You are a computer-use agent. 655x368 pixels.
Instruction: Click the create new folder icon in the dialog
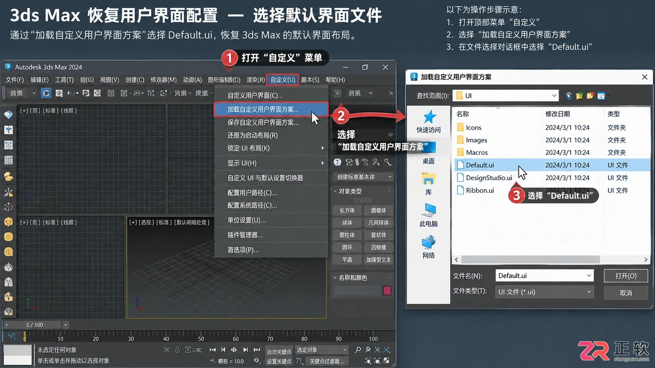[x=590, y=96]
